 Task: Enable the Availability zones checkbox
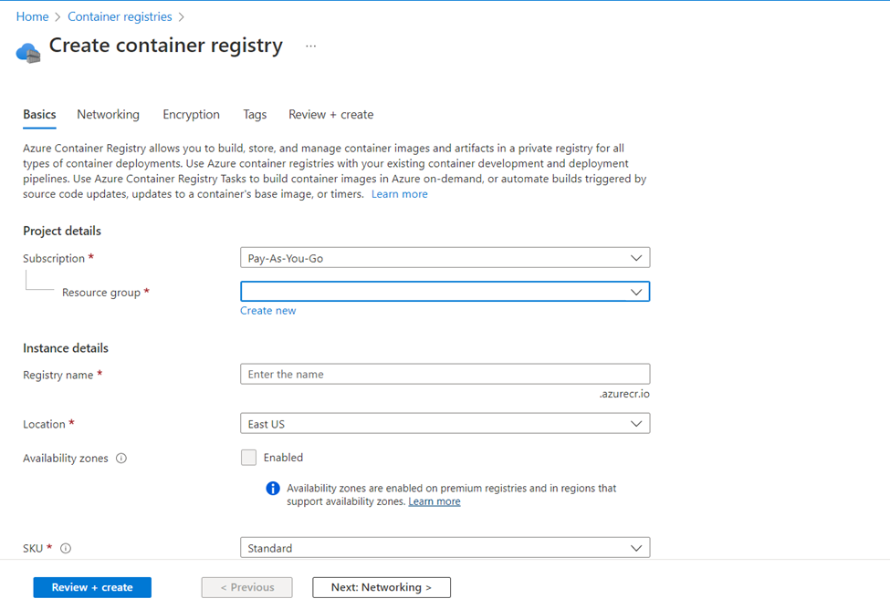[x=248, y=457]
